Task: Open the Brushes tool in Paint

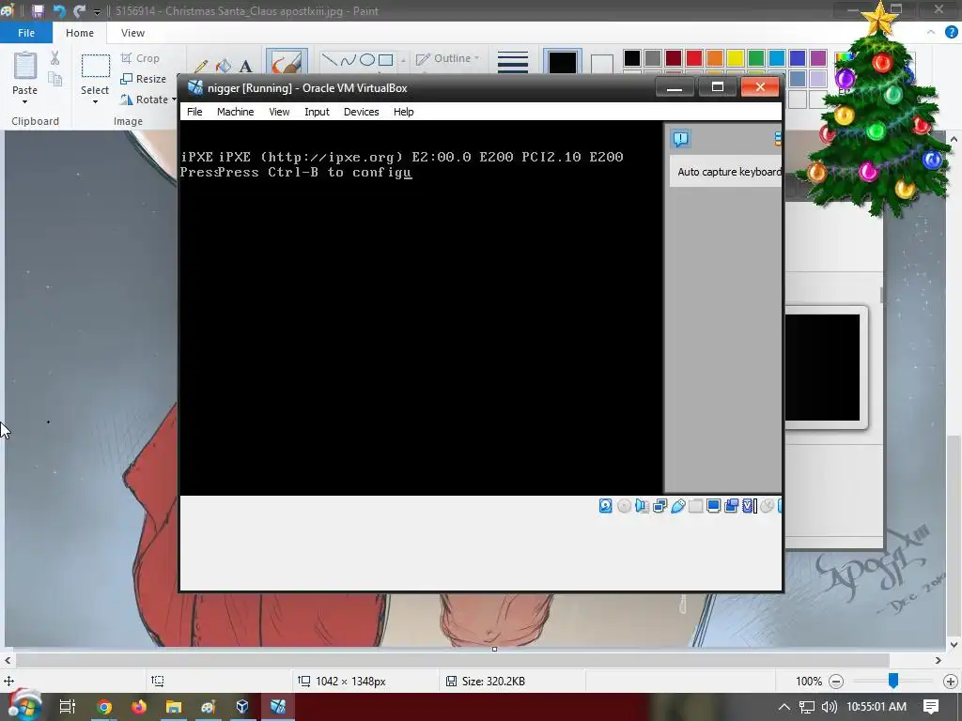Action: [x=287, y=61]
